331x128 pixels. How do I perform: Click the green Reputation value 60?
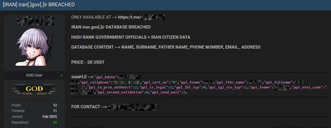(55, 122)
